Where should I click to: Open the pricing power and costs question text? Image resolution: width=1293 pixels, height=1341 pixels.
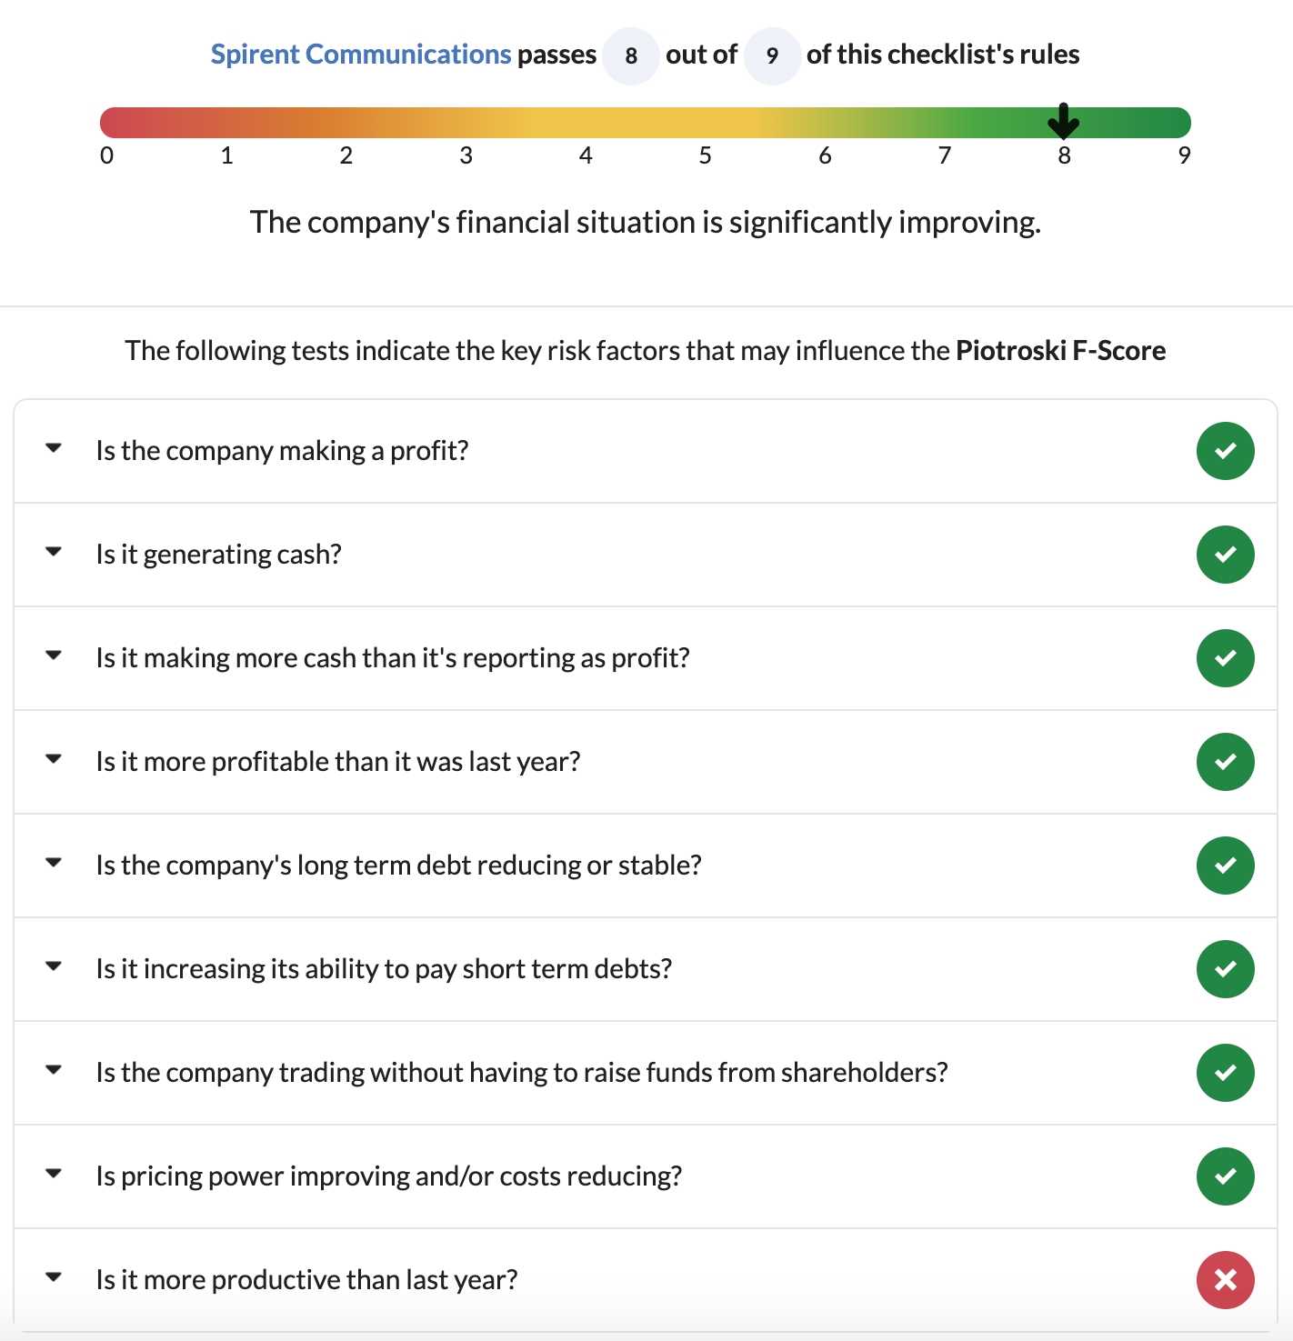tap(389, 1176)
